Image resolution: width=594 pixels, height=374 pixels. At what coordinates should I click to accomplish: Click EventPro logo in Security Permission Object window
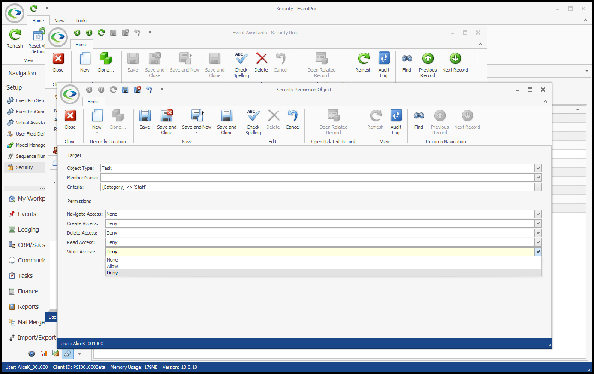tap(70, 94)
